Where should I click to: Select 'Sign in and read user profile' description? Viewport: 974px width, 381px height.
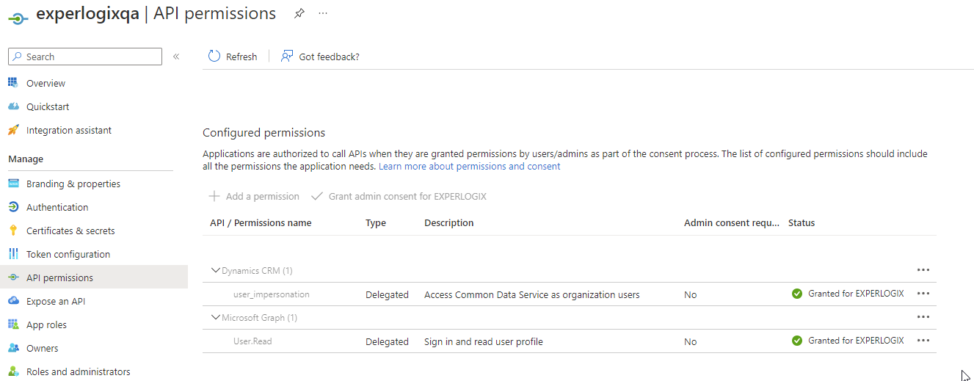[484, 341]
